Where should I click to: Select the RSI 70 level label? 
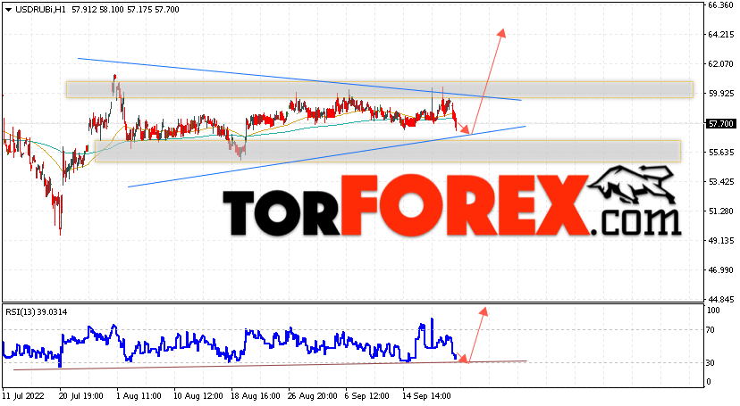pyautogui.click(x=711, y=330)
